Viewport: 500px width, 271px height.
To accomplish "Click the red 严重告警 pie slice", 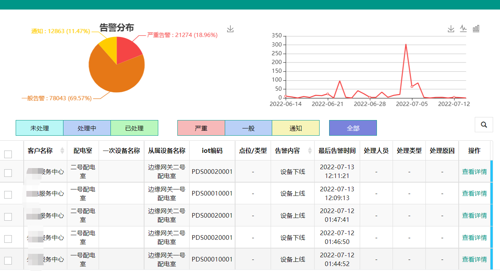I will (128, 50).
